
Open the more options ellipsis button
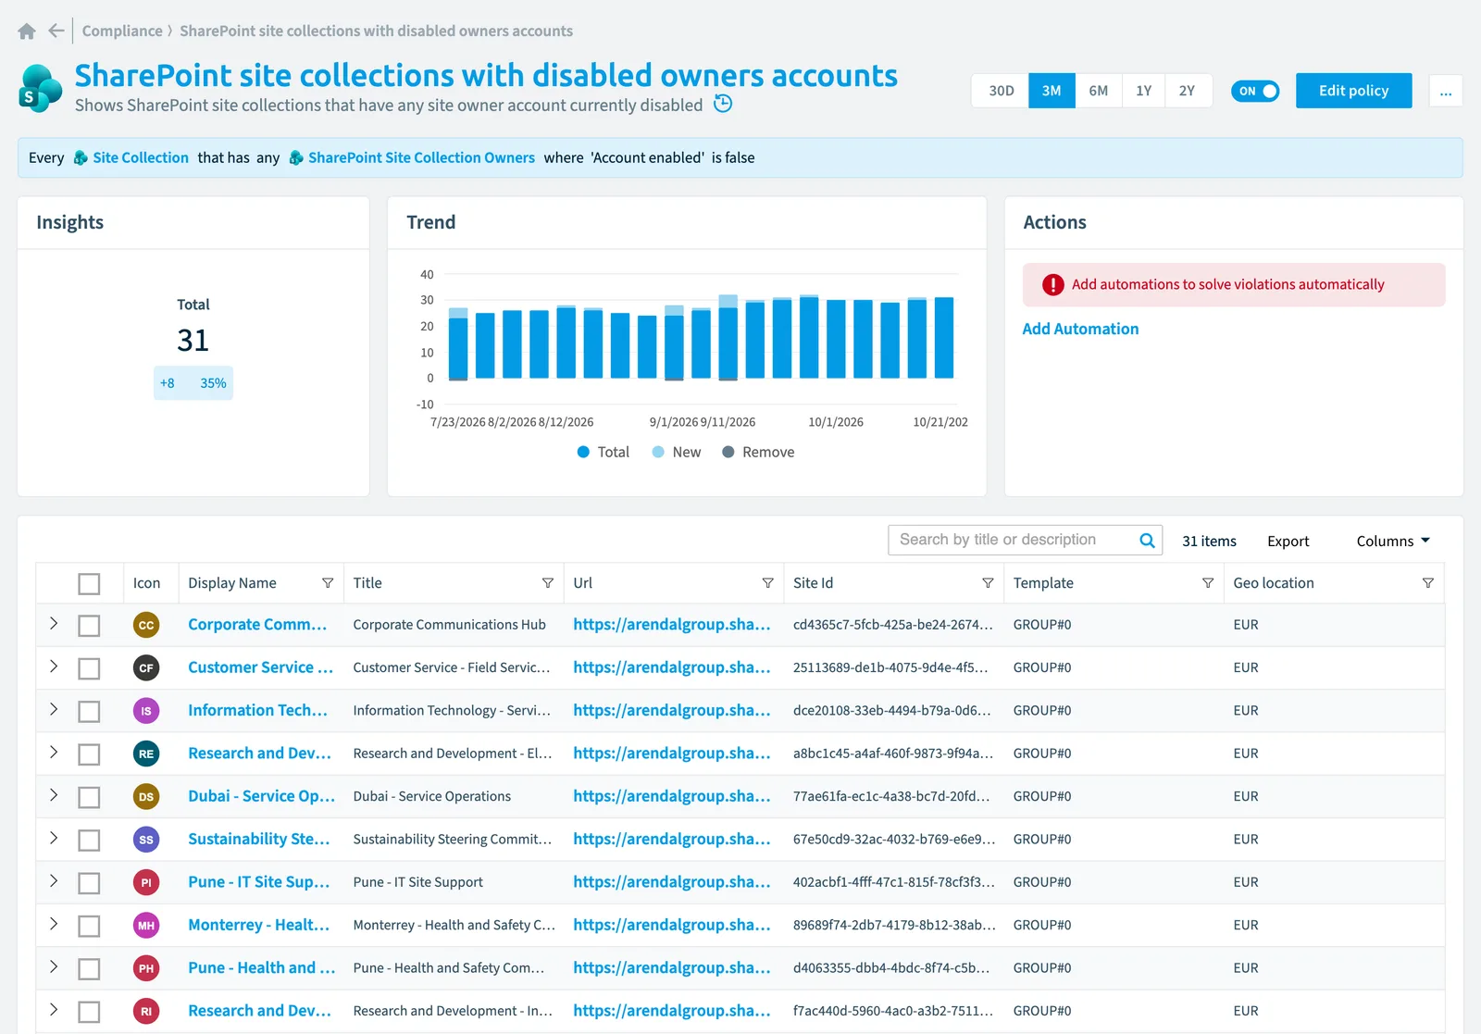pyautogui.click(x=1446, y=91)
